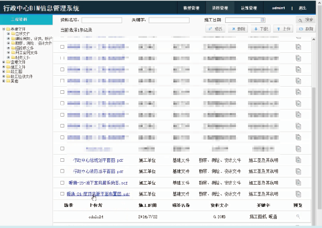
Task: Click document icon in 行政中心总规划平面图.pdf row
Action: pyautogui.click(x=298, y=160)
